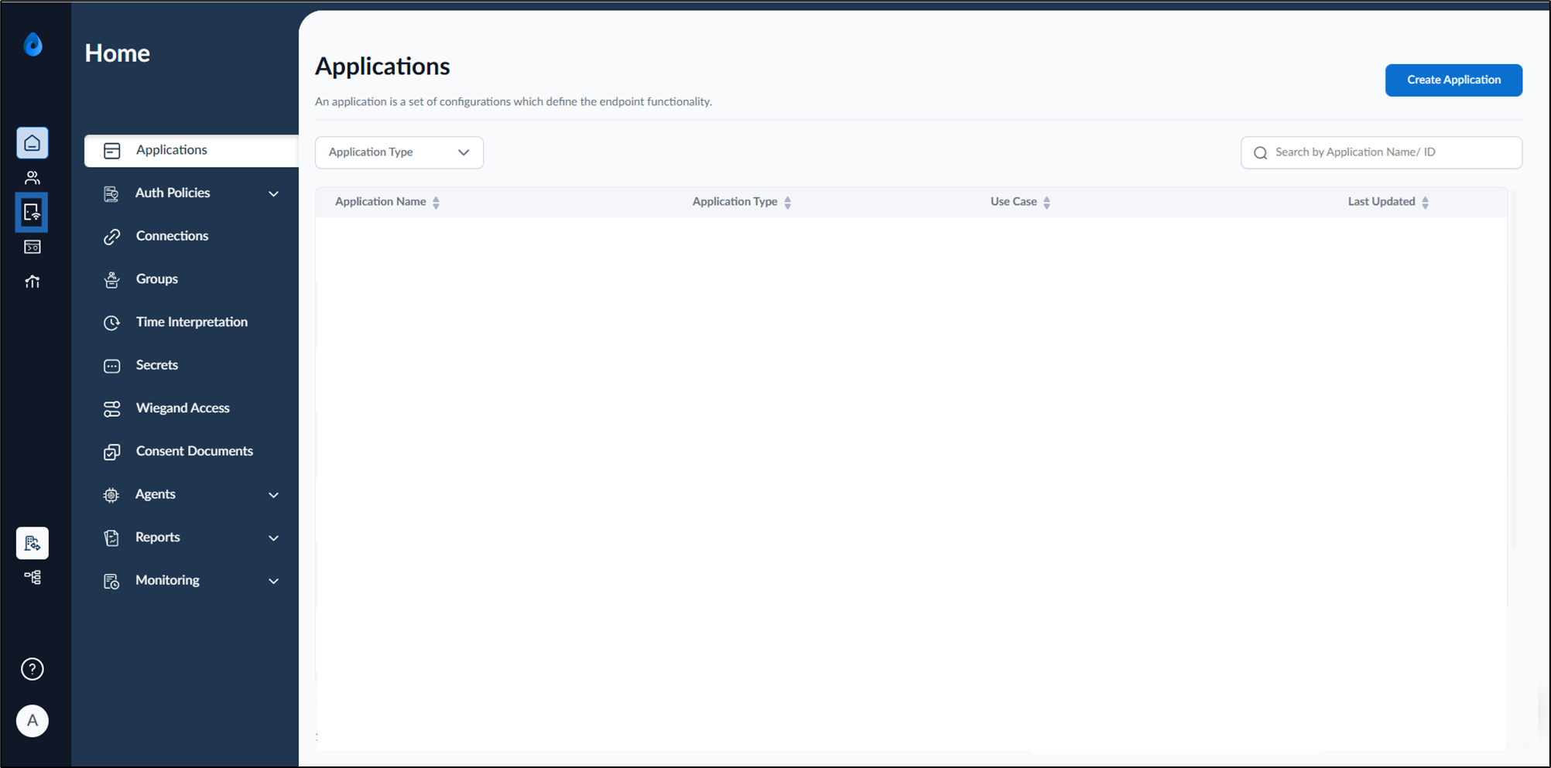Click the Agents label
This screenshot has width=1551, height=768.
coord(156,493)
